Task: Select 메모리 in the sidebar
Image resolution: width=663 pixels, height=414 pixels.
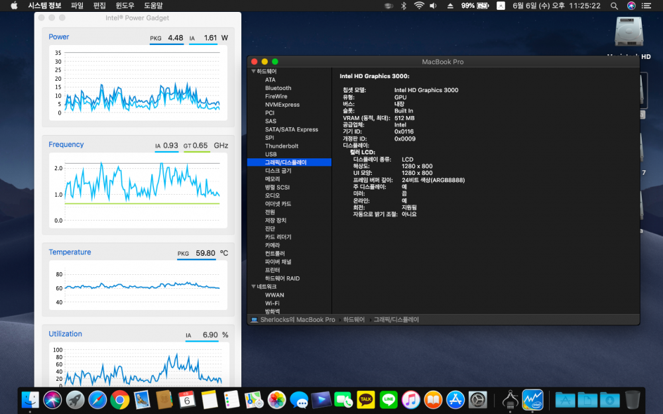Action: click(272, 179)
